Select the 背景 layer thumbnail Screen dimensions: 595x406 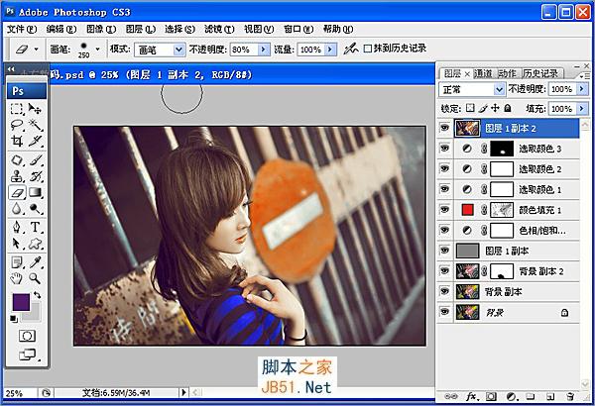click(x=467, y=312)
